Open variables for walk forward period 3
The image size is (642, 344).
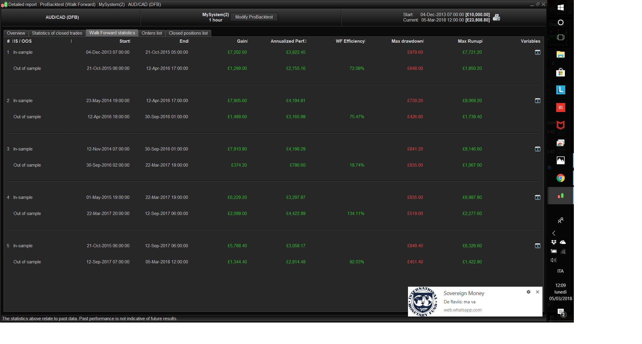pyautogui.click(x=537, y=149)
